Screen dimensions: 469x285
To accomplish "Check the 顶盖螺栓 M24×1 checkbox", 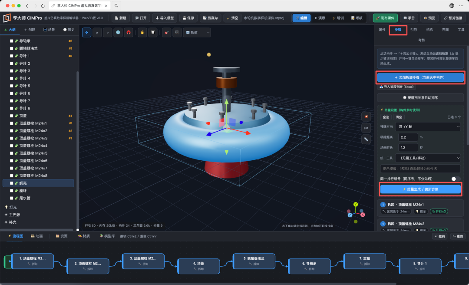I will 11,123.
